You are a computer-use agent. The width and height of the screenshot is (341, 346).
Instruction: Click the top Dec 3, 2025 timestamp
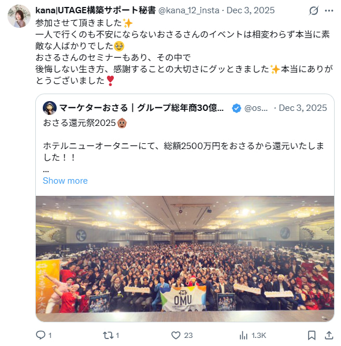[250, 10]
